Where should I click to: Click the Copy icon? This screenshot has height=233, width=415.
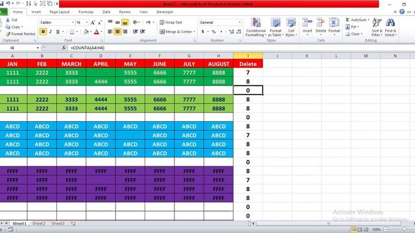[x=8, y=27]
